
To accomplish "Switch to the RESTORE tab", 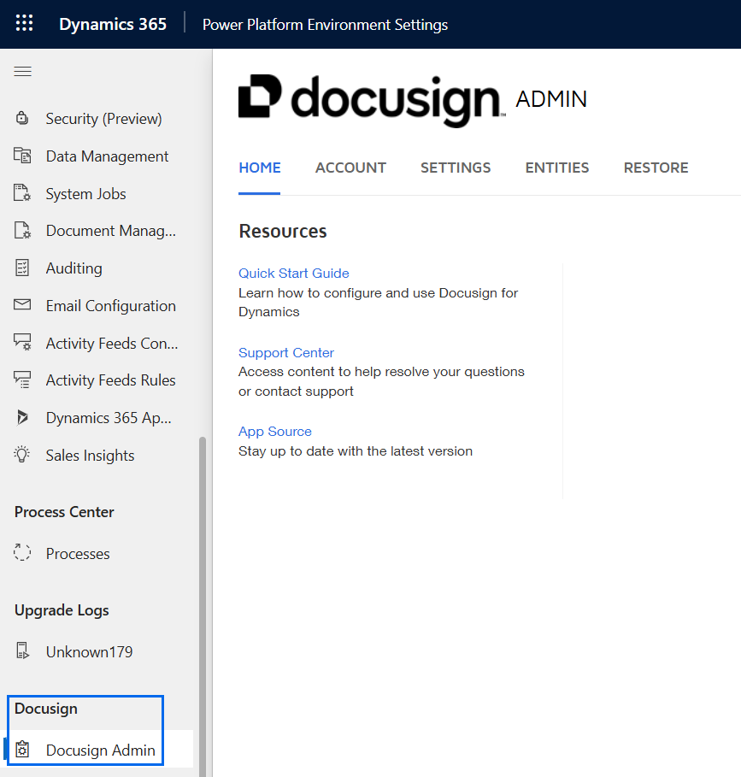I will click(x=656, y=168).
